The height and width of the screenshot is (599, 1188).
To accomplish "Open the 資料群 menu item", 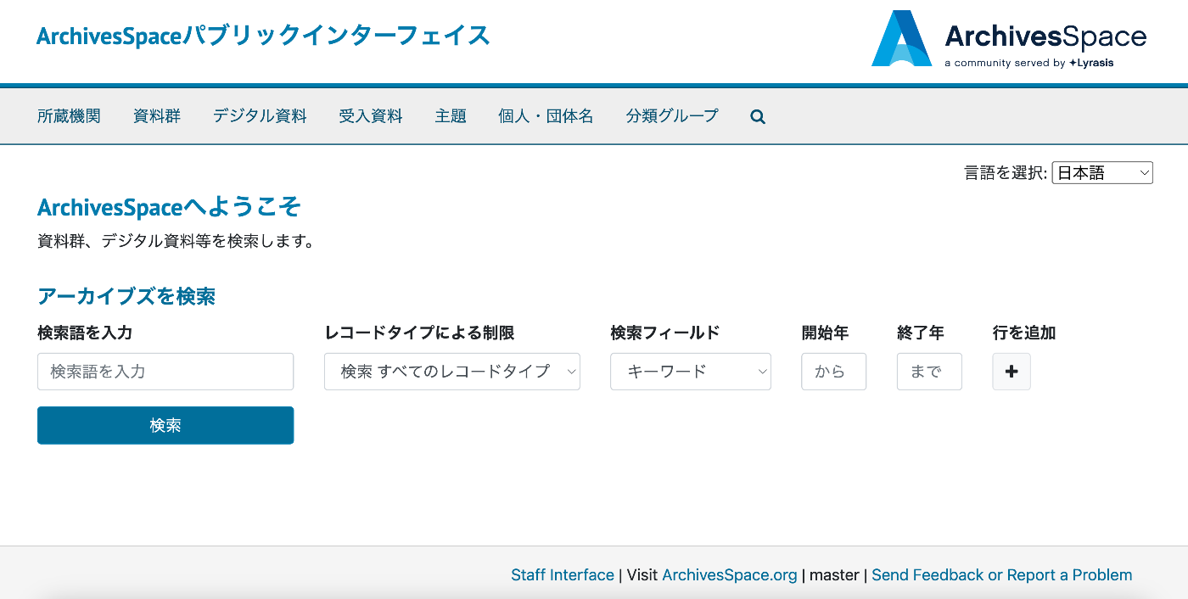I will pyautogui.click(x=157, y=116).
